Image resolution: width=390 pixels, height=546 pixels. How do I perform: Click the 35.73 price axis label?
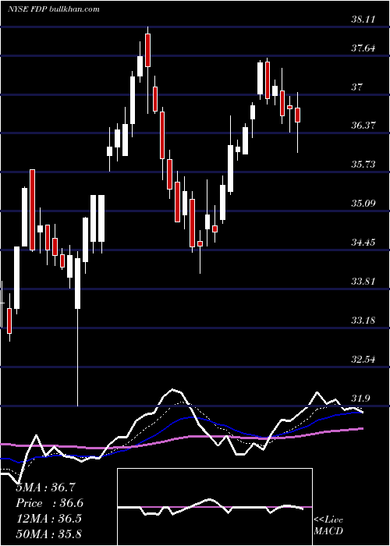point(363,165)
